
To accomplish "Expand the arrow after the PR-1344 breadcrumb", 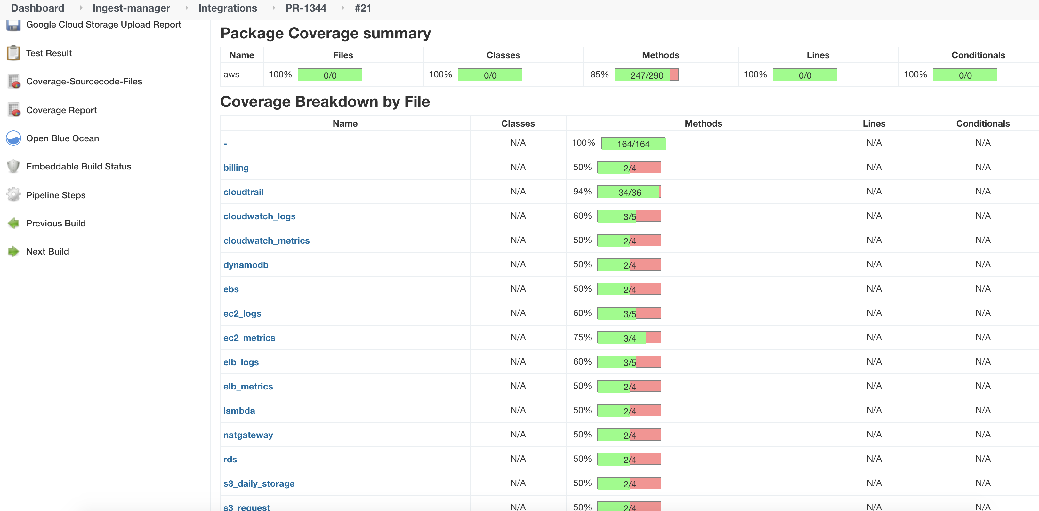I will 342,8.
